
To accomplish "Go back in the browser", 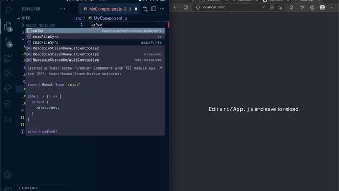I will (x=175, y=7).
